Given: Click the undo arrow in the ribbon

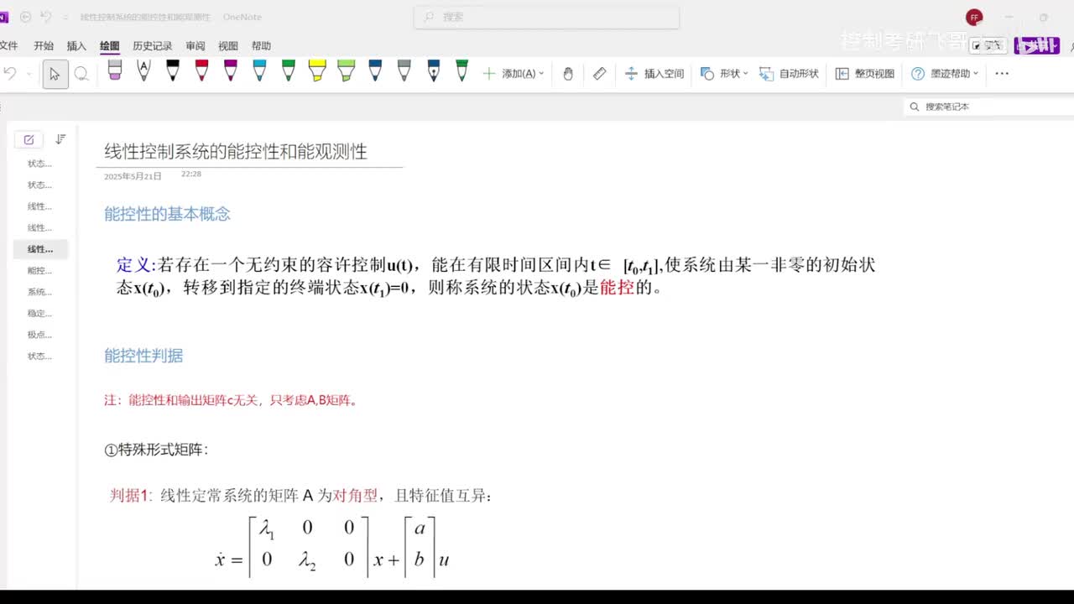Looking at the screenshot, I should (x=10, y=74).
